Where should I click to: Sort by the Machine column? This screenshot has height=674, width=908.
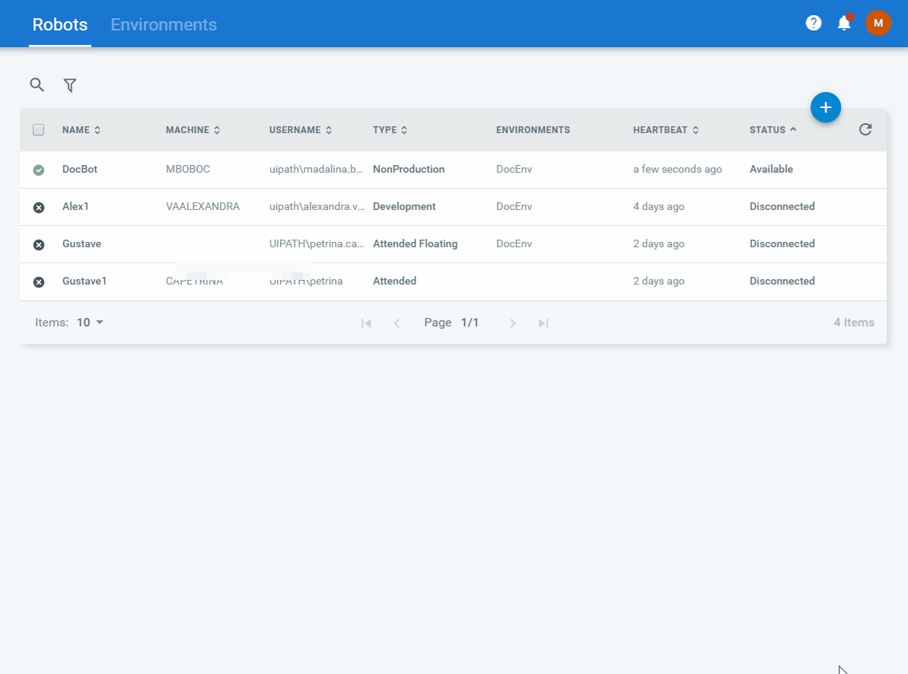[x=193, y=130]
